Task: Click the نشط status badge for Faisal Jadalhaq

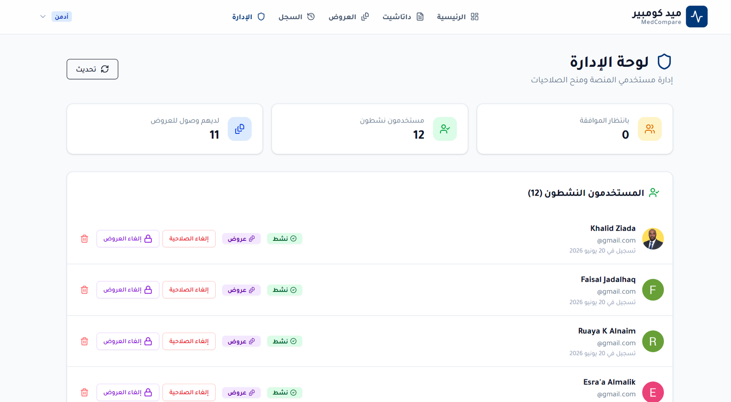Action: (285, 290)
